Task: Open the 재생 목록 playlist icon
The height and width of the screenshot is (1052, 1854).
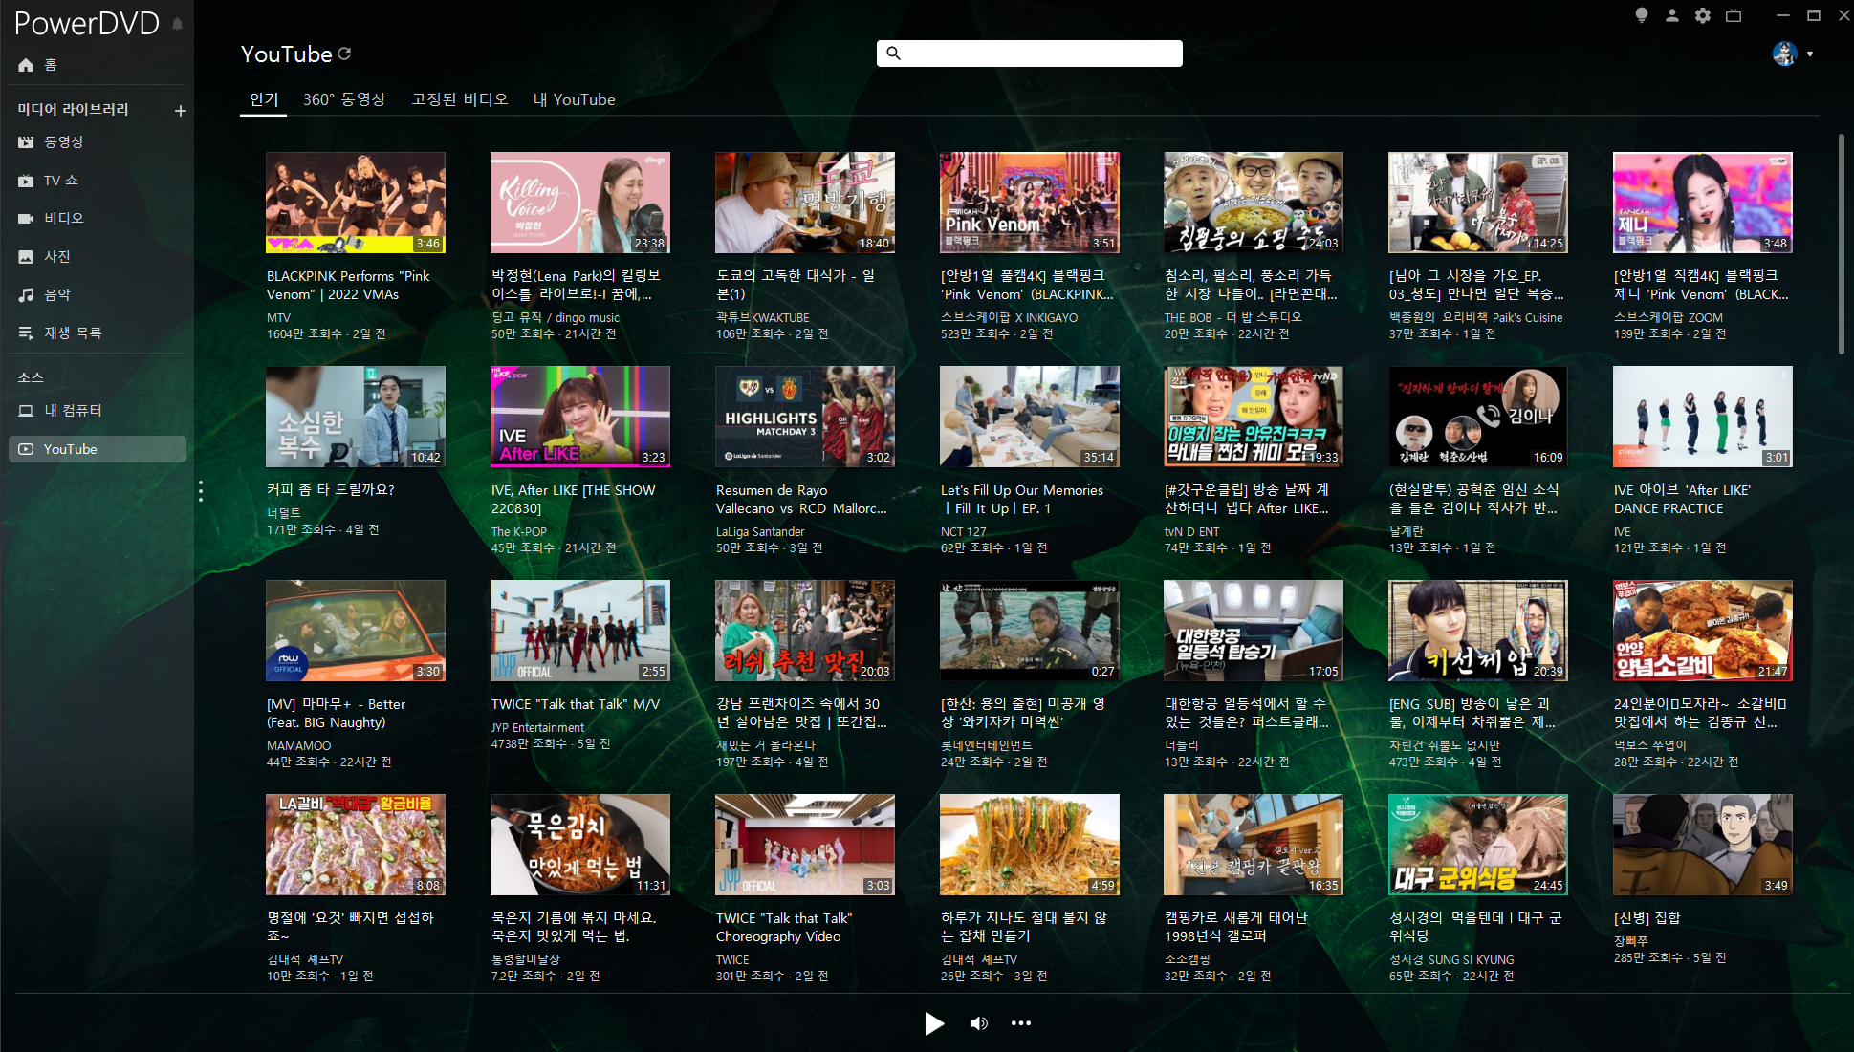Action: pyautogui.click(x=26, y=333)
